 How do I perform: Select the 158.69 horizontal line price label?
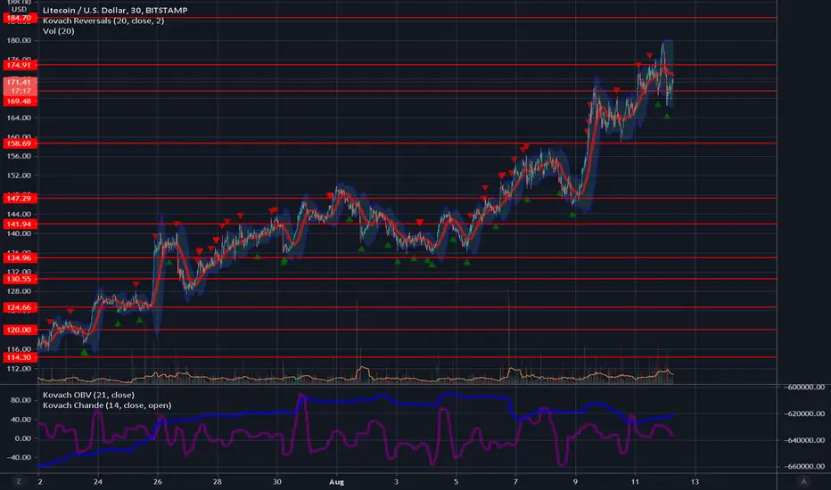21,143
